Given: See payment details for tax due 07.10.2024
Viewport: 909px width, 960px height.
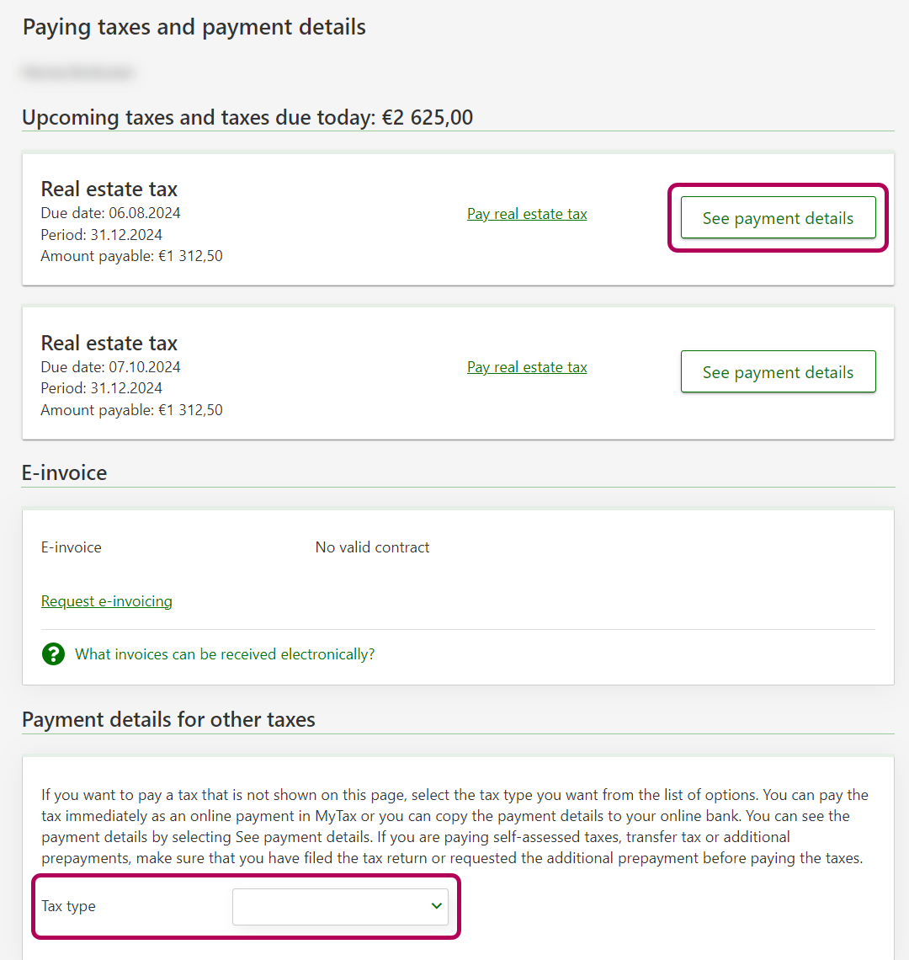Looking at the screenshot, I should pos(778,372).
